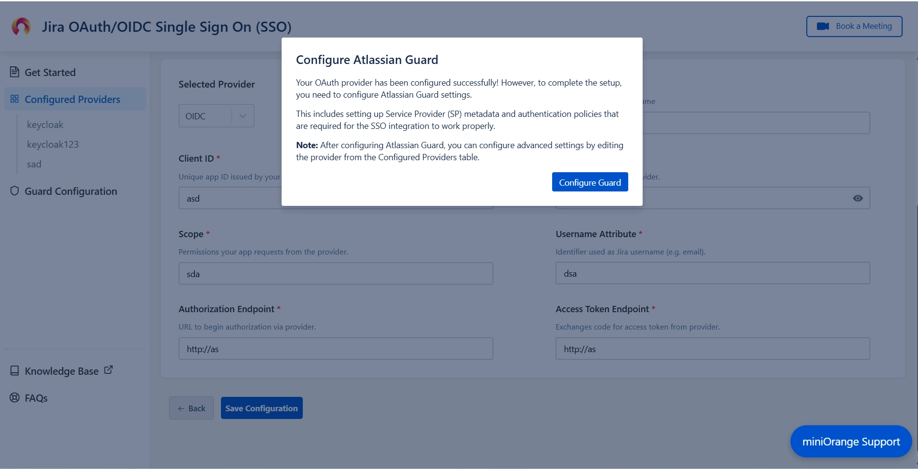Image resolution: width=918 pixels, height=469 pixels.
Task: Click the Configure Atlassian Guard dialog title
Action: (367, 60)
